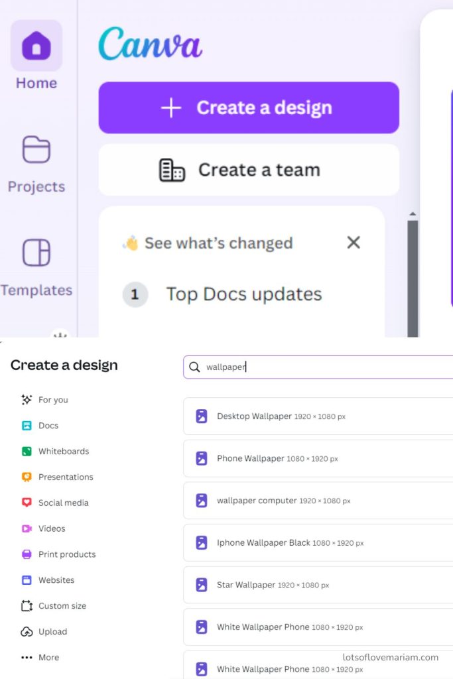453x679 pixels.
Task: Click the Canva logo
Action: pos(151,43)
